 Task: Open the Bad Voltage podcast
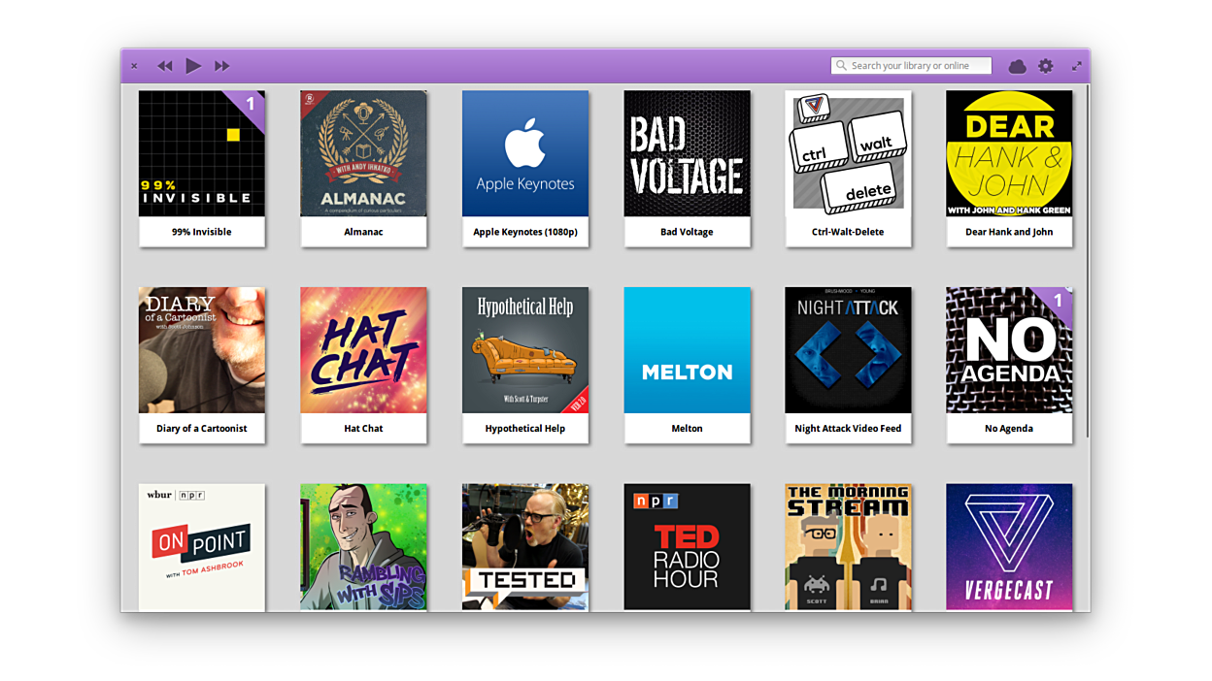point(687,153)
